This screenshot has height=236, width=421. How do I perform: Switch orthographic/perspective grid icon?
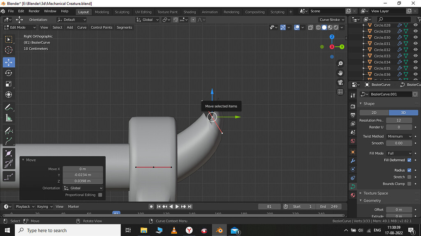[340, 92]
